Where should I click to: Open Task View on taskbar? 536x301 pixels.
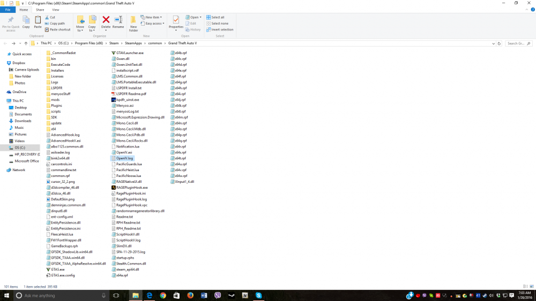(116, 296)
